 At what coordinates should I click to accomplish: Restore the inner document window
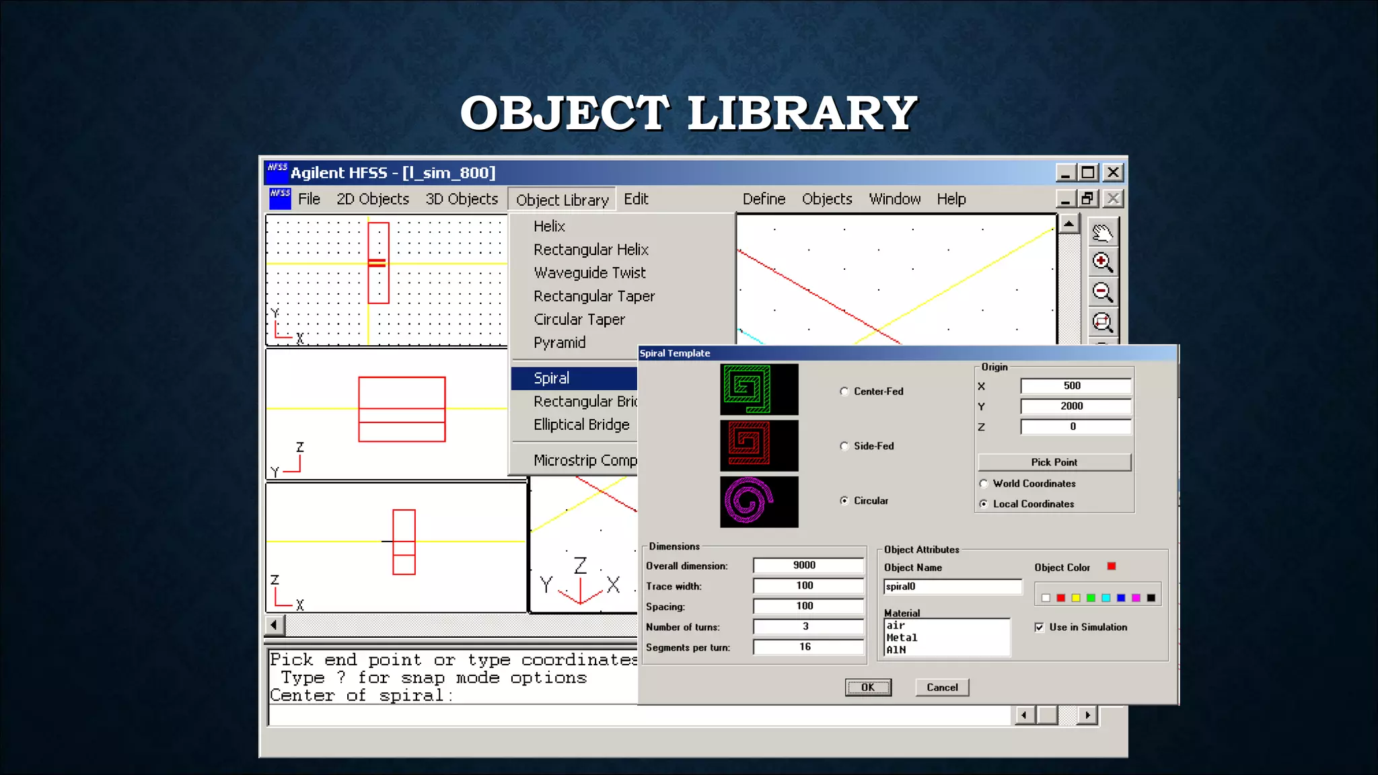pos(1088,199)
